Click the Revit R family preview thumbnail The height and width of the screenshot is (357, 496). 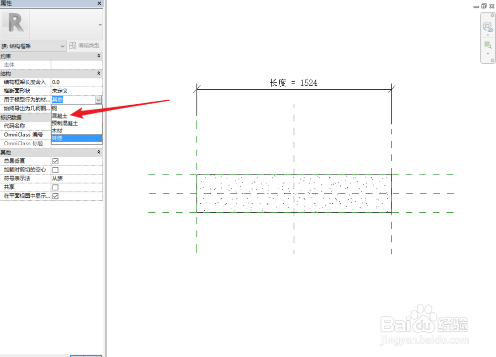[15, 24]
